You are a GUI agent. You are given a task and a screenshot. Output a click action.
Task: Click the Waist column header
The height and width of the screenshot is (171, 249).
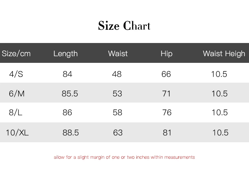tap(118, 54)
